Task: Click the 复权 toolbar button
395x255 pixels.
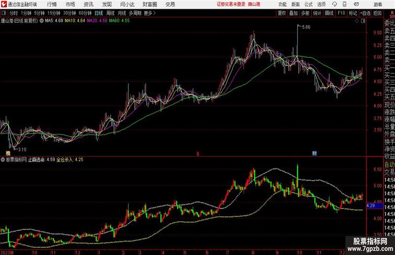Action: click(x=282, y=13)
